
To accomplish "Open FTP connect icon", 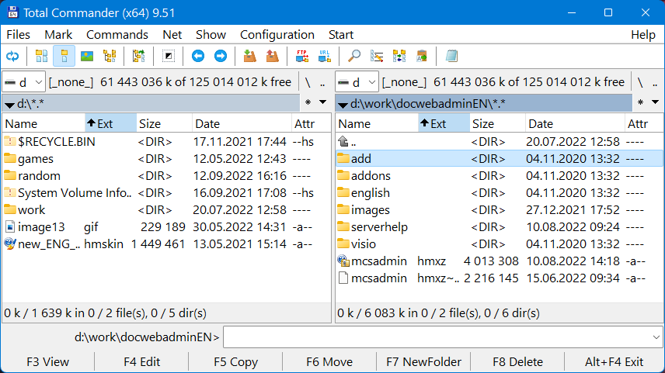I will 302,56.
